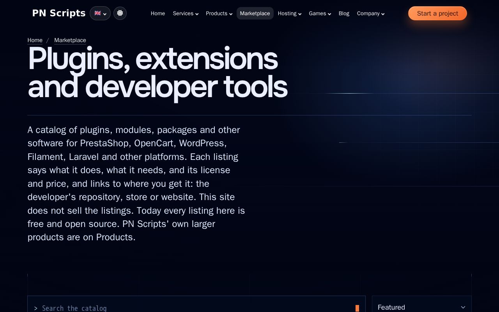Expand the Services menu
The image size is (499, 312).
(x=186, y=13)
